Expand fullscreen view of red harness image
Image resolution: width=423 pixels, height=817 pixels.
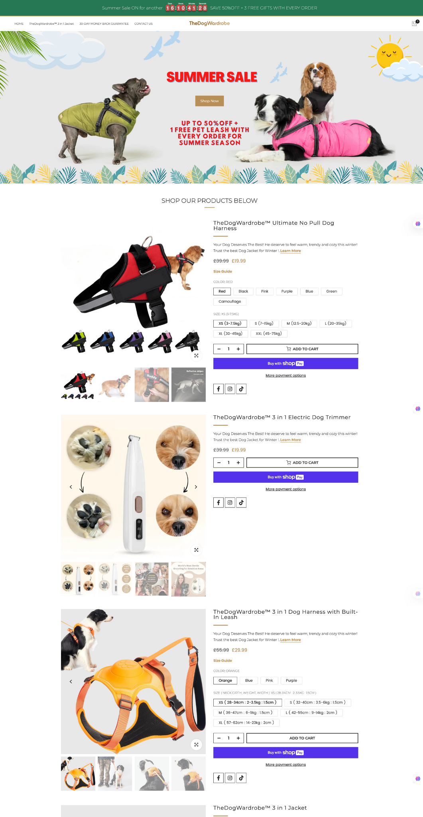tap(196, 355)
